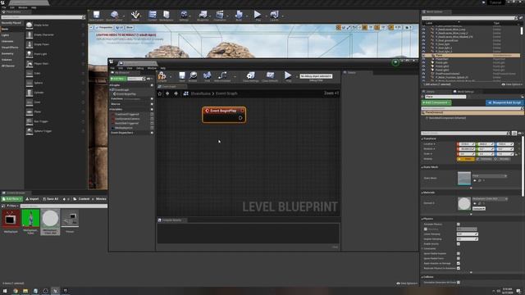Viewport: 525px width, 295px height.
Task: Open Perspective viewport dropdown
Action: click(104, 27)
